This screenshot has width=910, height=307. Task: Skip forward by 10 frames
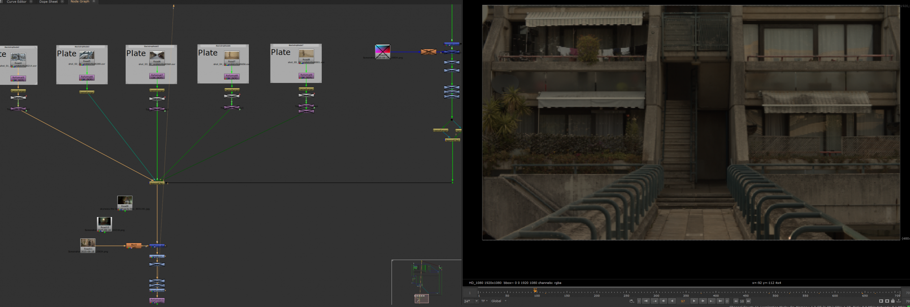point(748,301)
